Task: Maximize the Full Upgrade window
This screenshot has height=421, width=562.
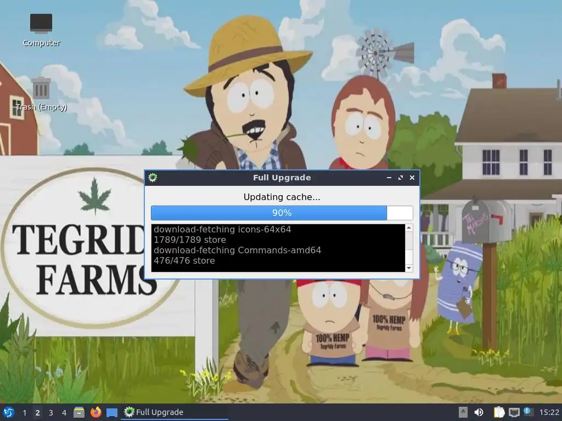Action: click(x=400, y=178)
